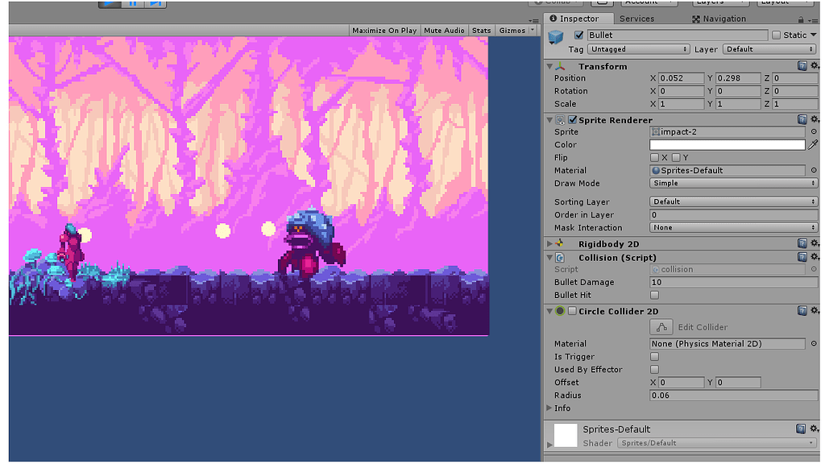Enable Is Trigger on Circle Collider 2D
Image resolution: width=825 pixels, height=464 pixels.
point(653,356)
